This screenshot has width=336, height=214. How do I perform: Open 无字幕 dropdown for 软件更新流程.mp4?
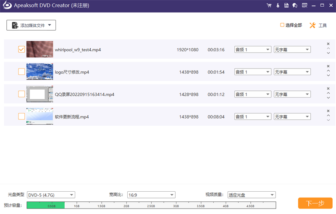click(292, 116)
